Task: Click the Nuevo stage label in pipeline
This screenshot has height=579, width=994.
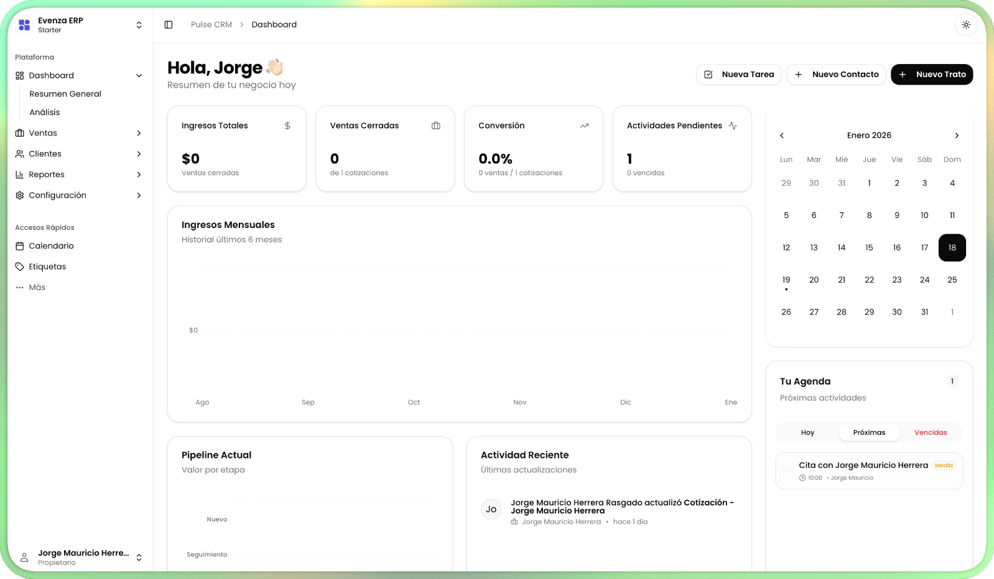Action: [217, 519]
